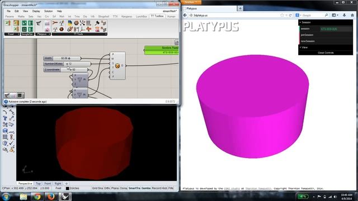The height and width of the screenshot is (201, 358).
Task: Click the bird icon in canvas bottom toolbar
Action: point(7,95)
